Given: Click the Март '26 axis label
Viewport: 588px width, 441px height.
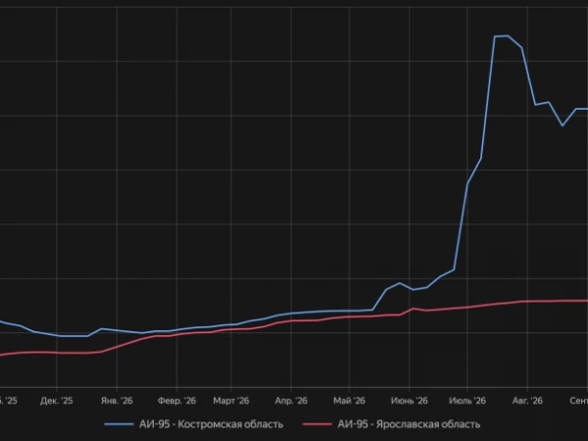Looking at the screenshot, I should [231, 401].
